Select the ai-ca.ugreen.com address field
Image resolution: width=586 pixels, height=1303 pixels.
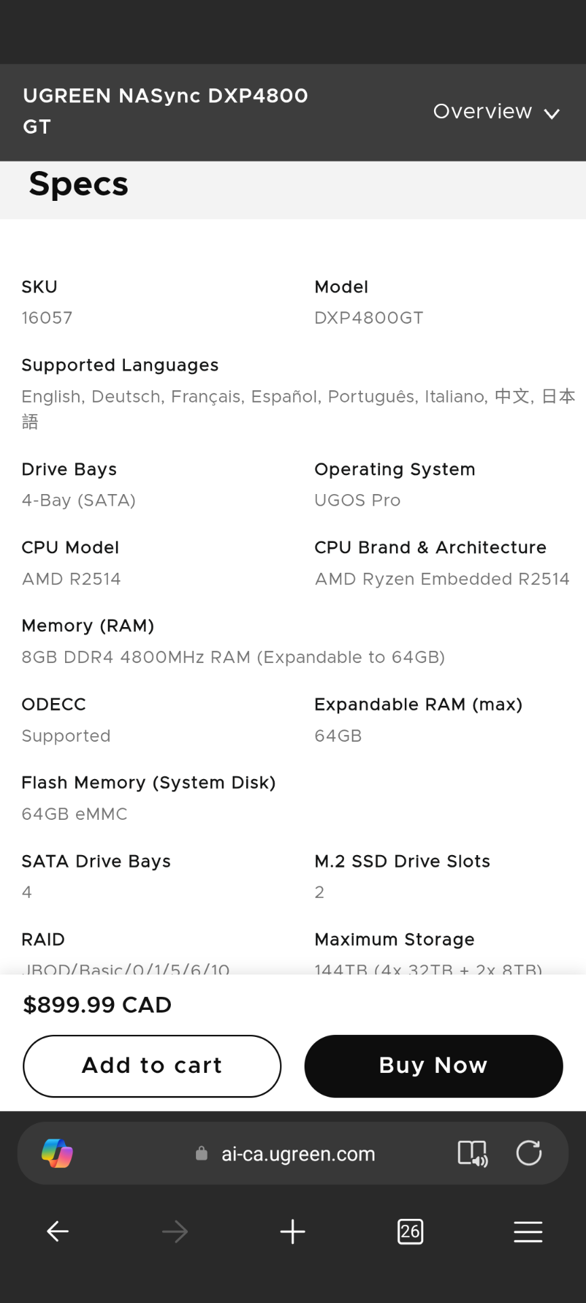(298, 1154)
